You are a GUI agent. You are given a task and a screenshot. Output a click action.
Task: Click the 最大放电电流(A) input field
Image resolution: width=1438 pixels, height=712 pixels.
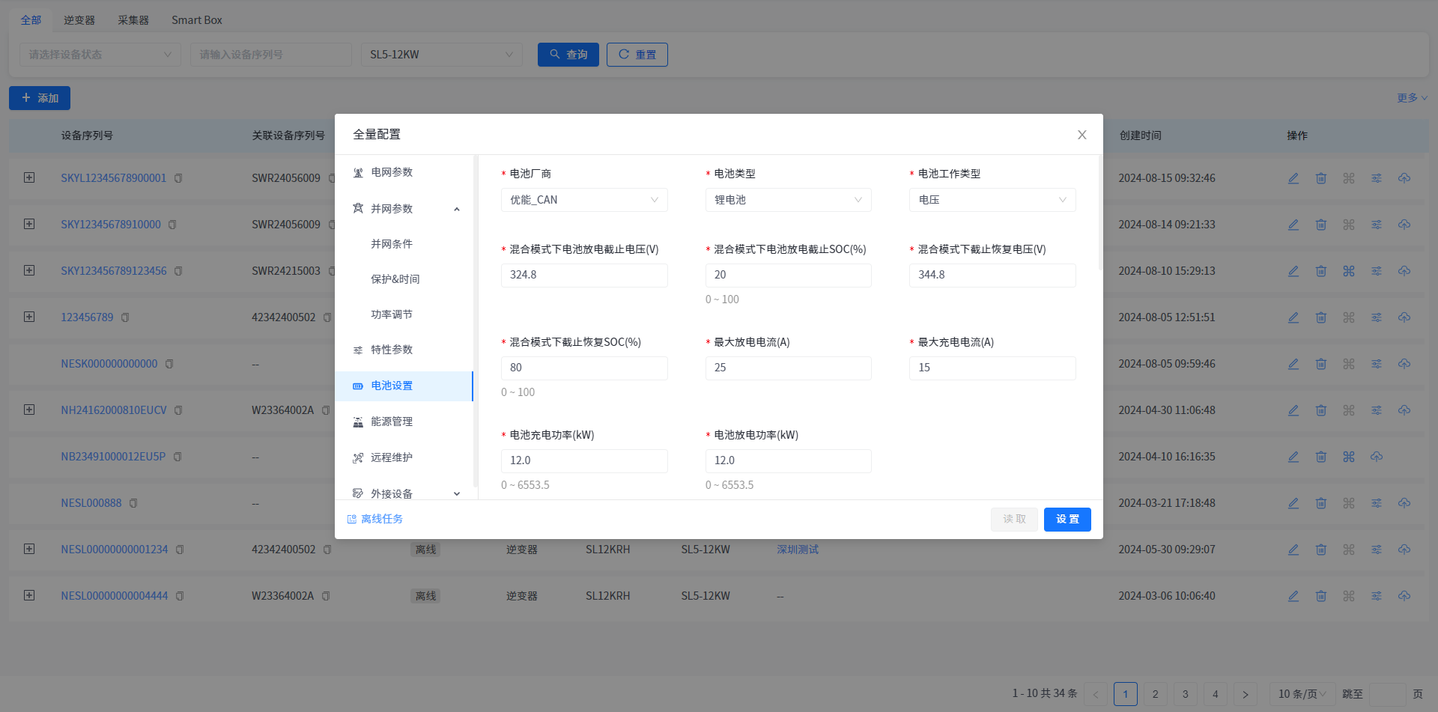tap(788, 368)
